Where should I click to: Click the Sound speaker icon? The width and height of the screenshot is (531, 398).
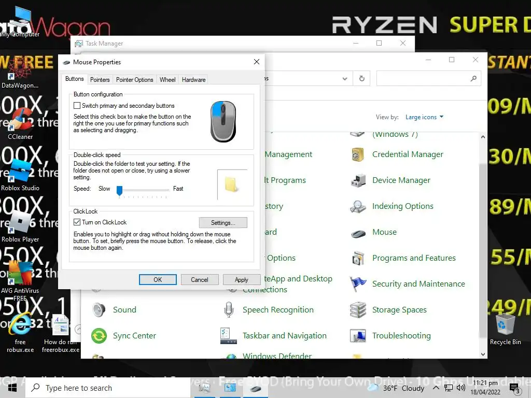tap(99, 310)
